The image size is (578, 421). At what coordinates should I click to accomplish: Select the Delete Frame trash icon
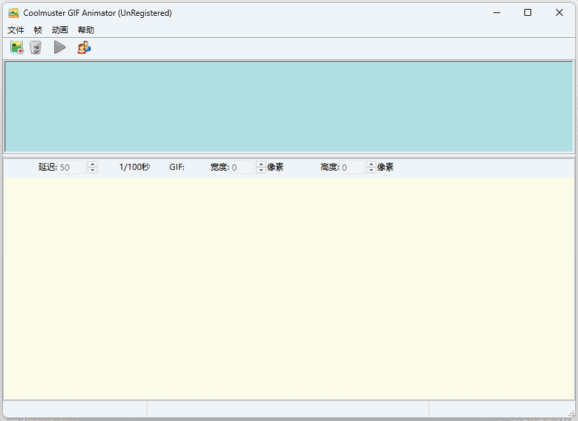pyautogui.click(x=35, y=47)
